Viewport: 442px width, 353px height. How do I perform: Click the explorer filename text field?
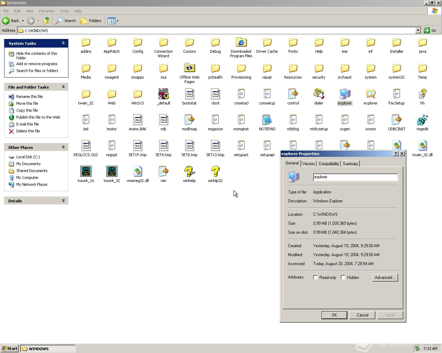coord(355,177)
